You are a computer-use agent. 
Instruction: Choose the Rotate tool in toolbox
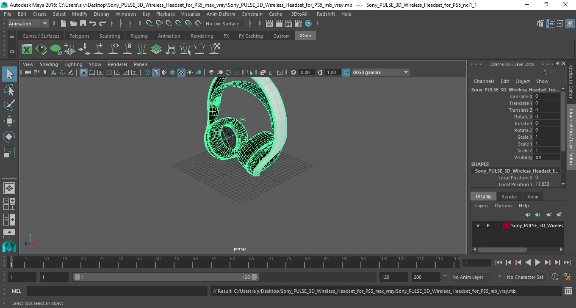point(9,136)
